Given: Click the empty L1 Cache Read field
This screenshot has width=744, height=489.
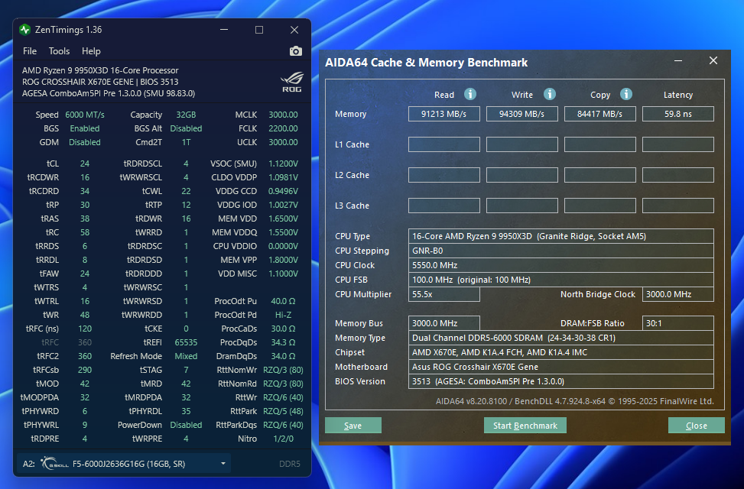Looking at the screenshot, I should (443, 144).
